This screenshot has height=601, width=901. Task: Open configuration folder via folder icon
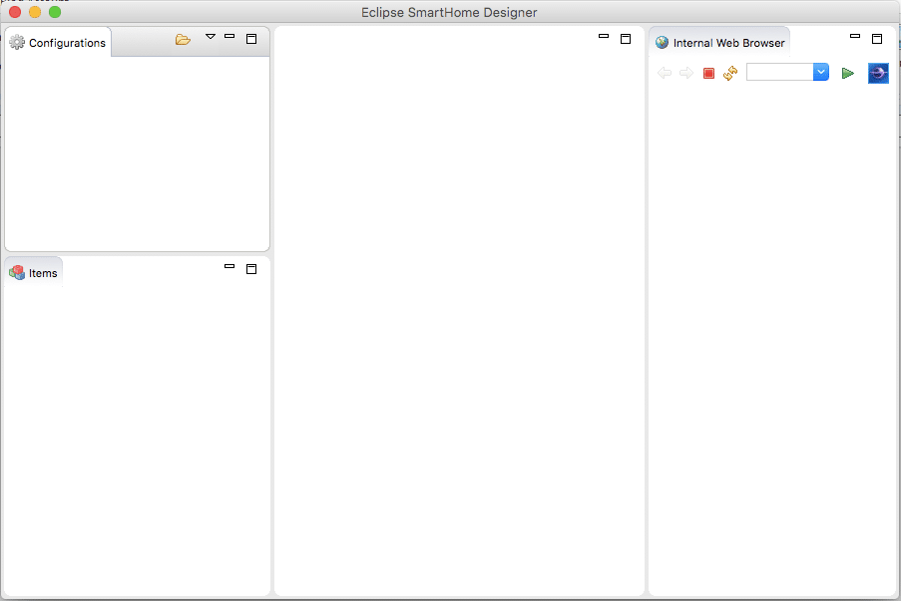tap(183, 40)
